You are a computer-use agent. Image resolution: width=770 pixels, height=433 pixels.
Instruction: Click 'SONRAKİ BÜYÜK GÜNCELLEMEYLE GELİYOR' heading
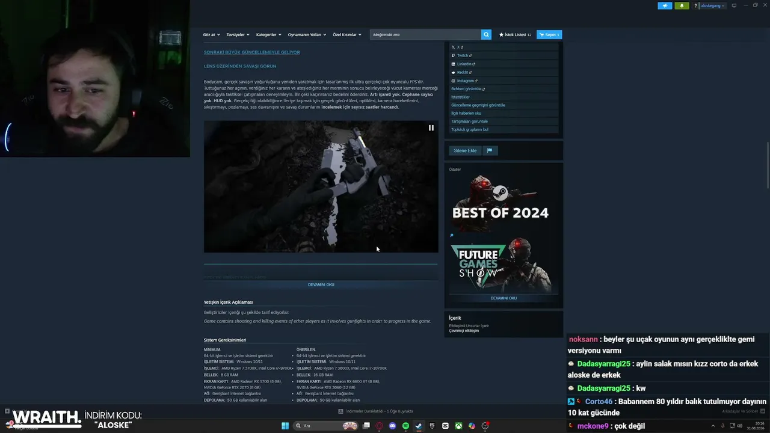coord(251,52)
